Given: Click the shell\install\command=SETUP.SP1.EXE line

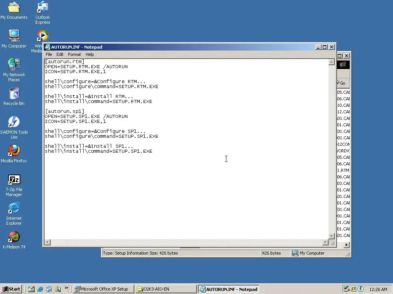Looking at the screenshot, I should tap(99, 151).
